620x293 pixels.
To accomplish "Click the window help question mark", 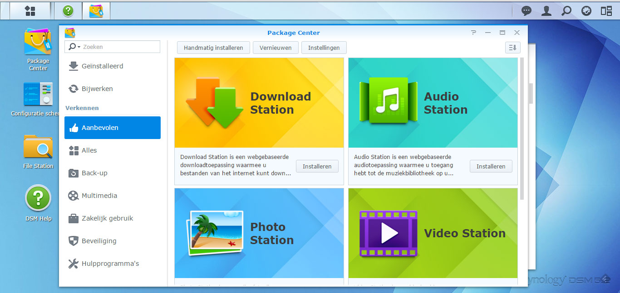I will coord(473,33).
